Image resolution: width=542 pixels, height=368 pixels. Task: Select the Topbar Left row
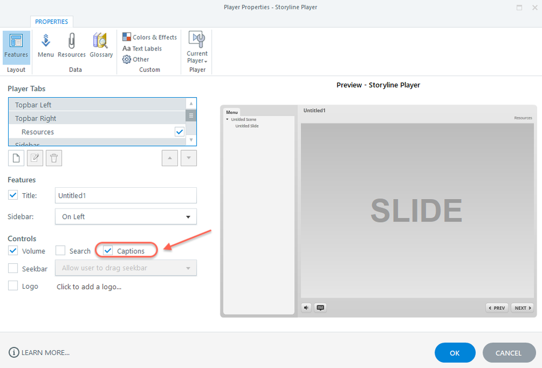tap(97, 105)
